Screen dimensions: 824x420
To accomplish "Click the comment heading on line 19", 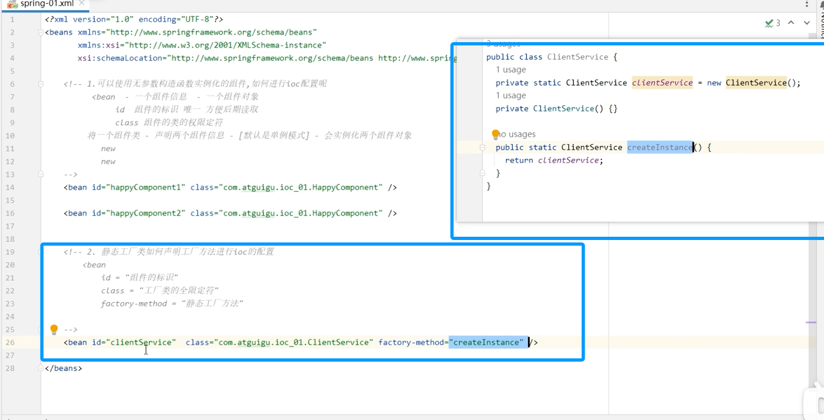I will pyautogui.click(x=169, y=252).
